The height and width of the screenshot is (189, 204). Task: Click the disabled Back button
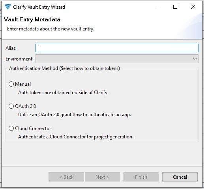(66, 177)
